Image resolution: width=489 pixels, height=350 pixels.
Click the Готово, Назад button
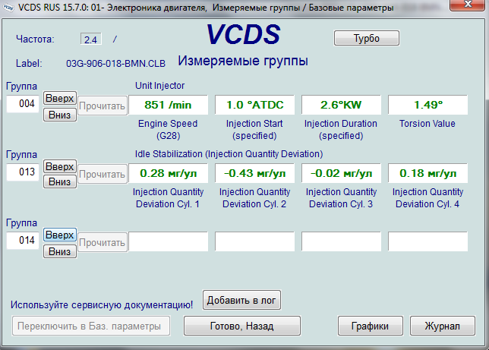click(240, 326)
